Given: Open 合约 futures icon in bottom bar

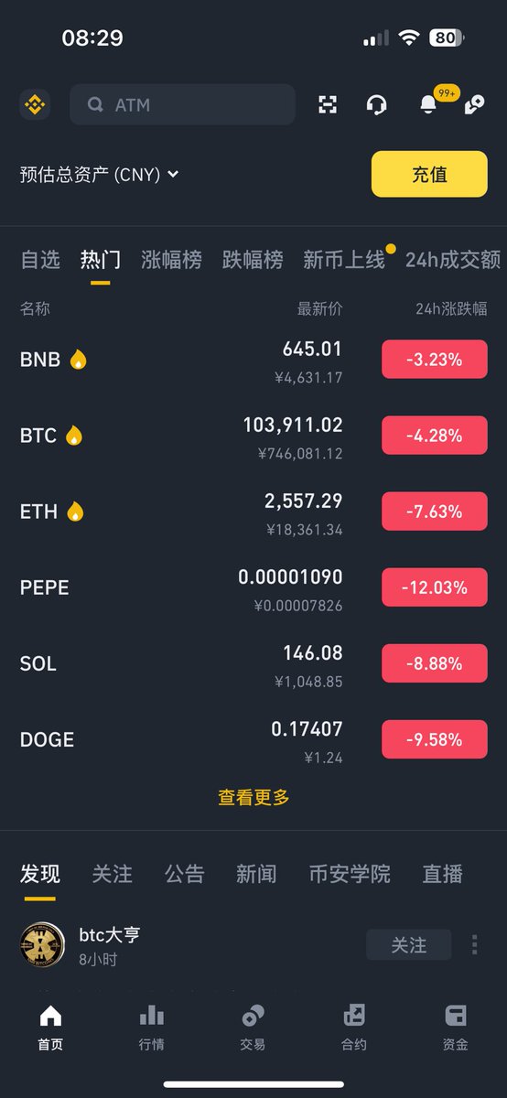Looking at the screenshot, I should click(x=353, y=1026).
